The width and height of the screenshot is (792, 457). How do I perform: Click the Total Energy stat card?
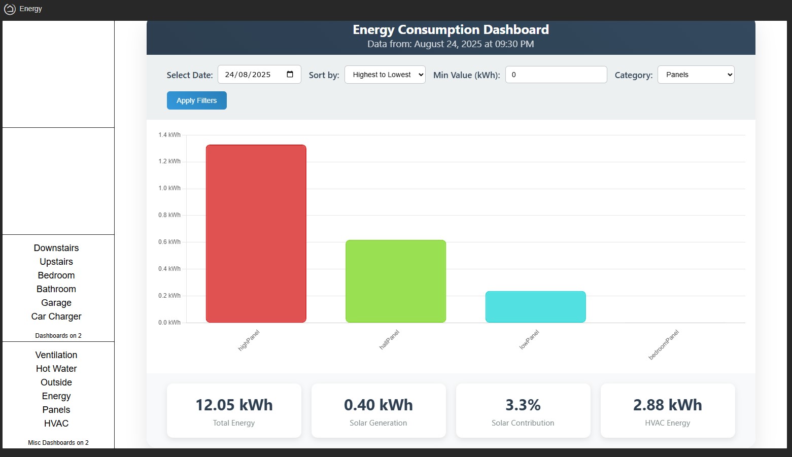(234, 411)
